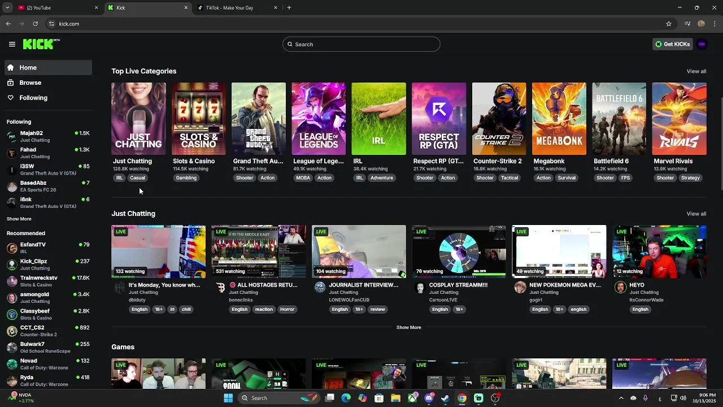This screenshot has height=407, width=723.
Task: Open a new browser tab
Action: pyautogui.click(x=289, y=8)
